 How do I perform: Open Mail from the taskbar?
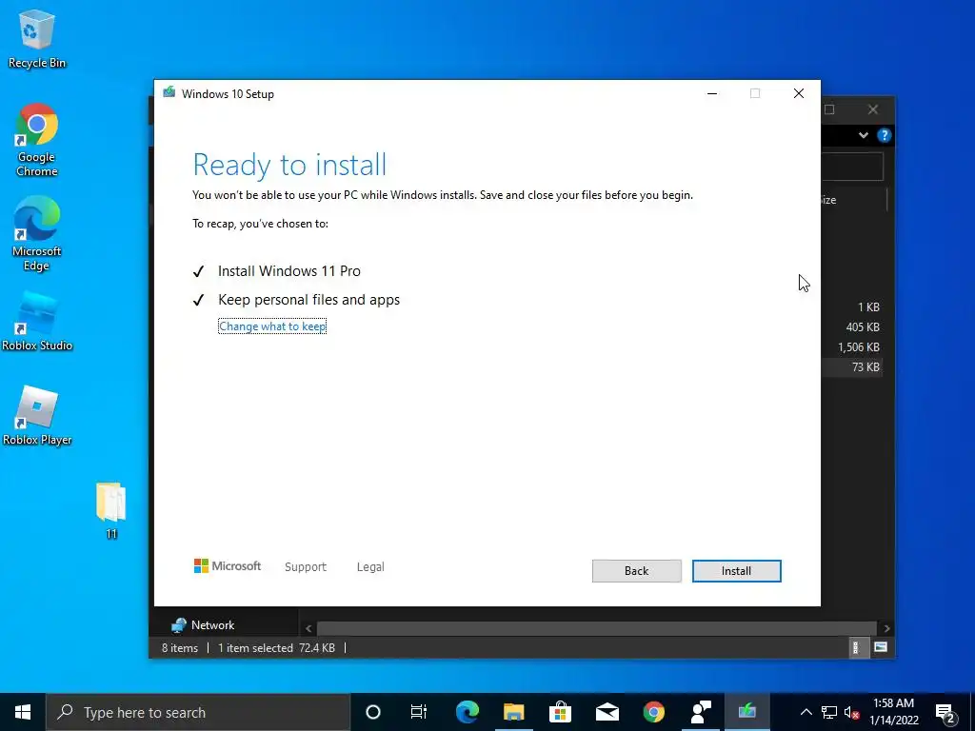(607, 712)
